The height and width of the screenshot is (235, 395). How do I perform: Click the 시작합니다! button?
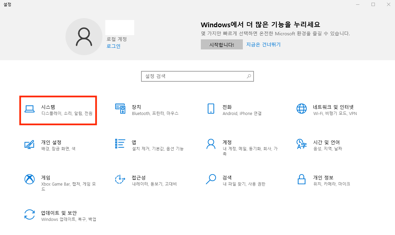click(x=222, y=45)
